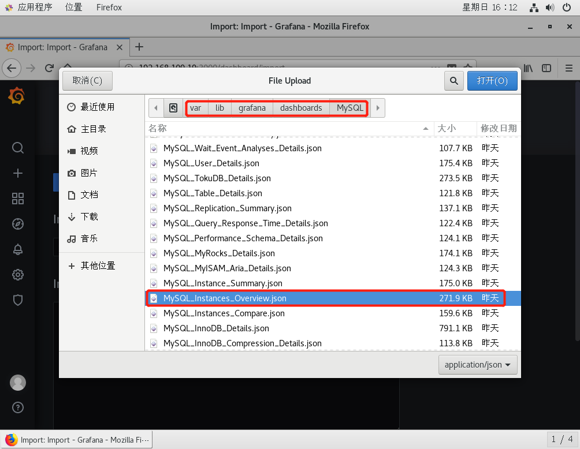The image size is (580, 449).
Task: Select MySQL_InnoDB_Details.json file
Action: coord(333,328)
